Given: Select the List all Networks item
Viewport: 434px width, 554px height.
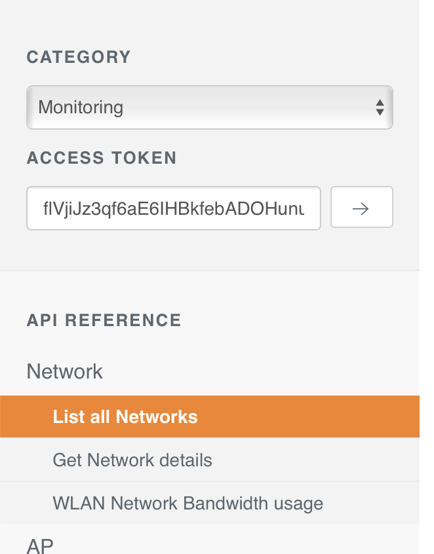Looking at the screenshot, I should click(125, 416).
